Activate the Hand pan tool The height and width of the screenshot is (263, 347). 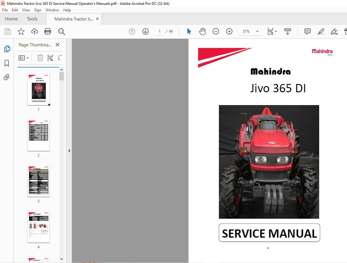(202, 31)
